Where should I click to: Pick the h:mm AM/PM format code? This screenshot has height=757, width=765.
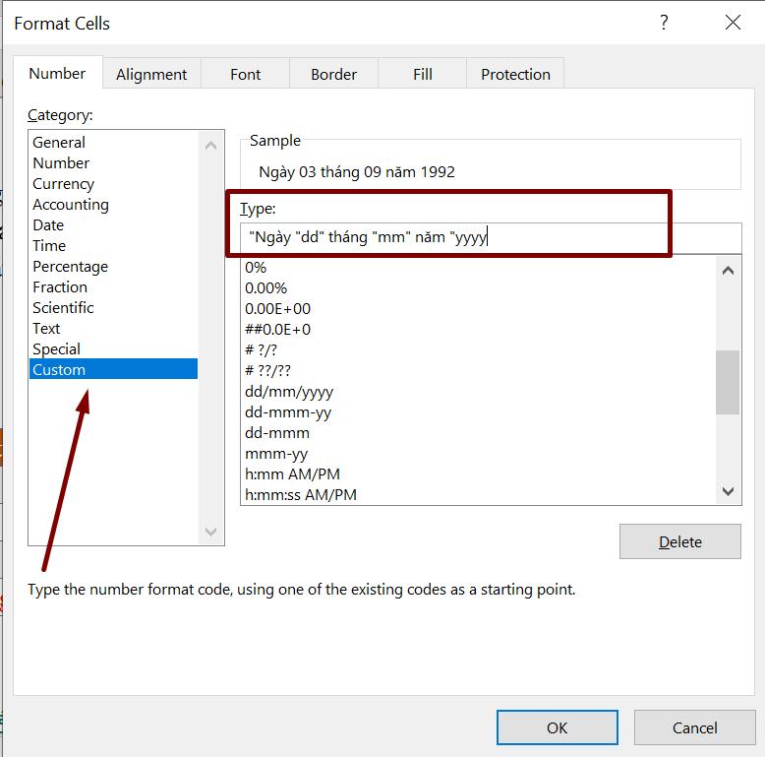292,474
